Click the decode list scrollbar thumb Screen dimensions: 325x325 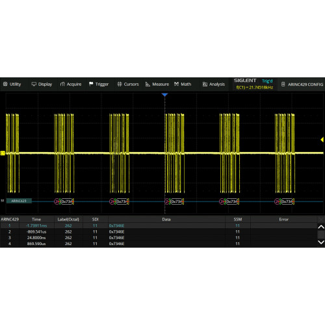[x=321, y=235]
